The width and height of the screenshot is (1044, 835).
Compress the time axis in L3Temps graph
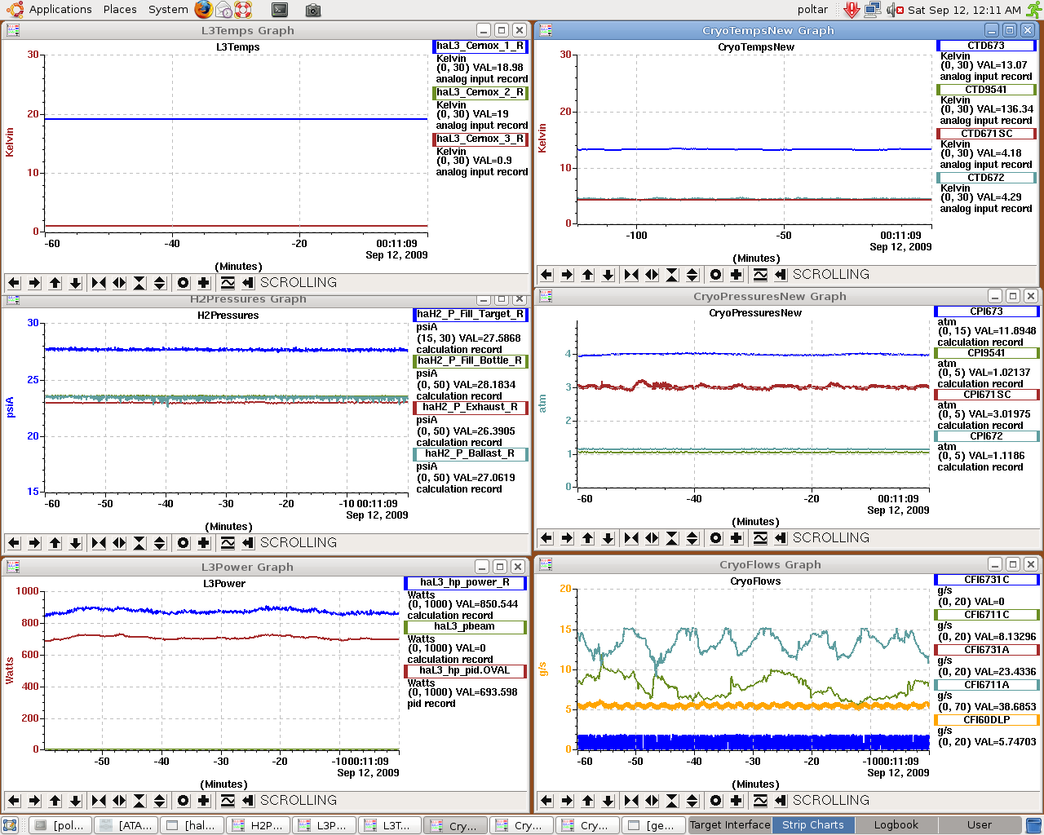click(x=99, y=283)
